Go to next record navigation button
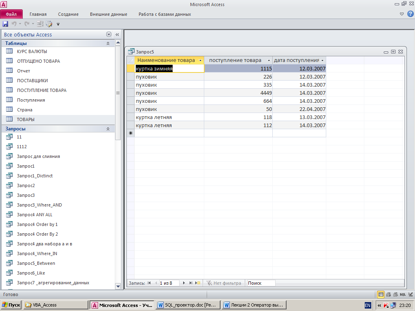 pos(184,283)
